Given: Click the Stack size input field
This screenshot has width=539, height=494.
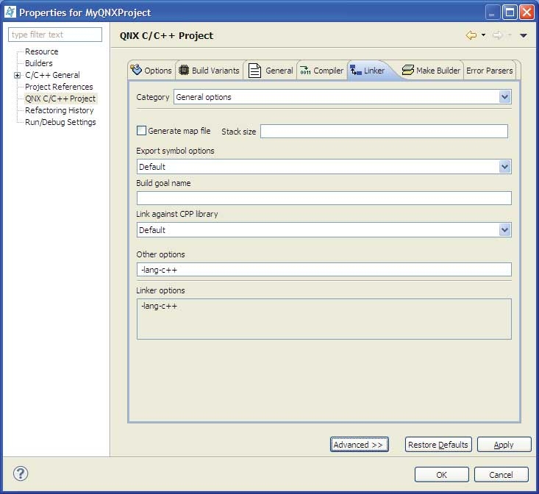Looking at the screenshot, I should (384, 131).
